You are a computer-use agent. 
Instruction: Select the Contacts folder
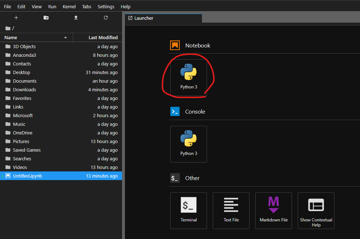(61, 64)
